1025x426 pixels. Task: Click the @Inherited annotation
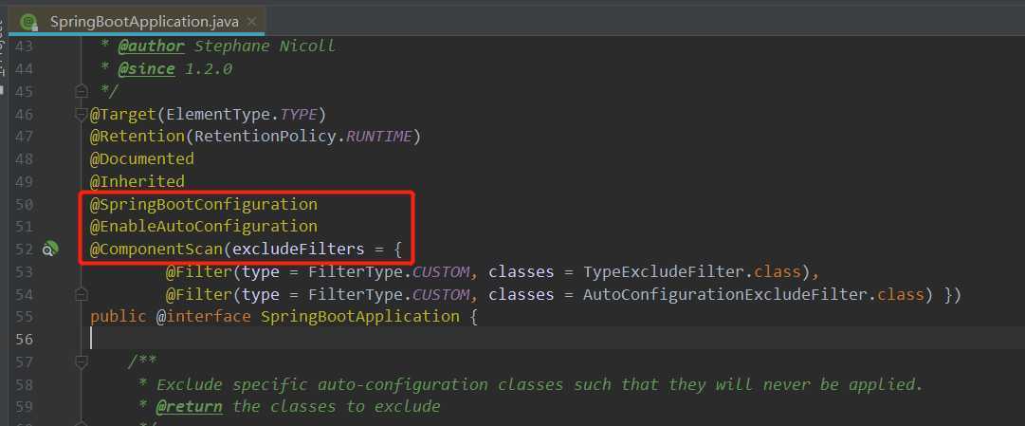[137, 181]
